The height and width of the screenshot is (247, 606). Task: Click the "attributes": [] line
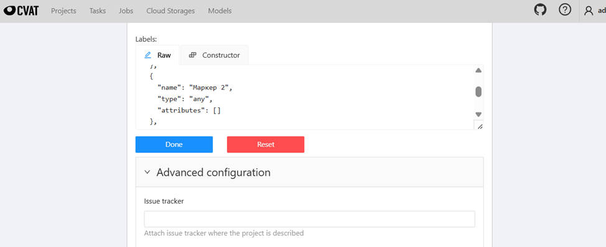[189, 110]
